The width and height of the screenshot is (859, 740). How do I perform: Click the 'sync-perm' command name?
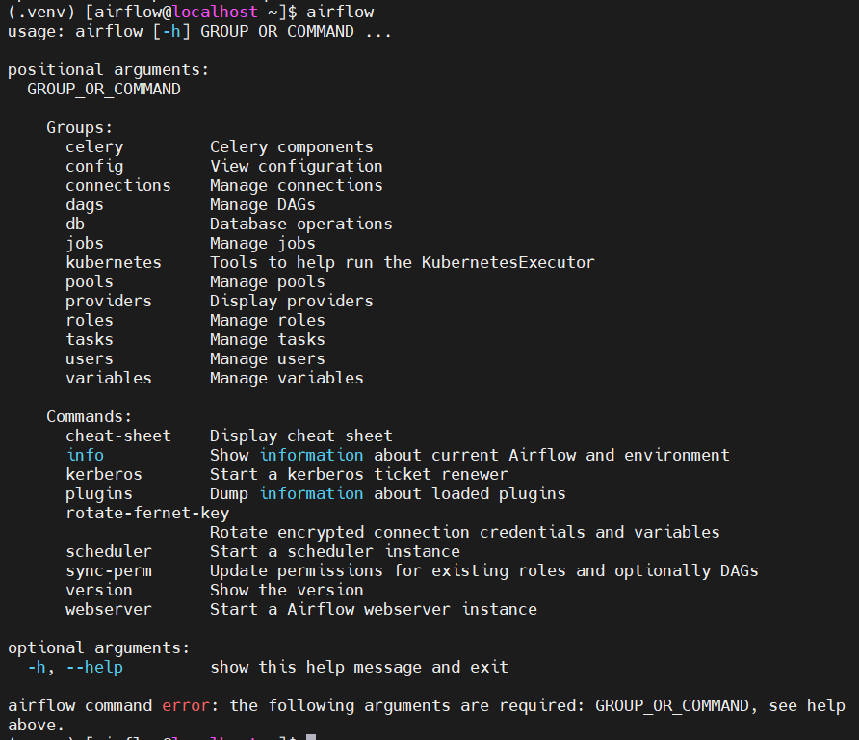pos(109,571)
